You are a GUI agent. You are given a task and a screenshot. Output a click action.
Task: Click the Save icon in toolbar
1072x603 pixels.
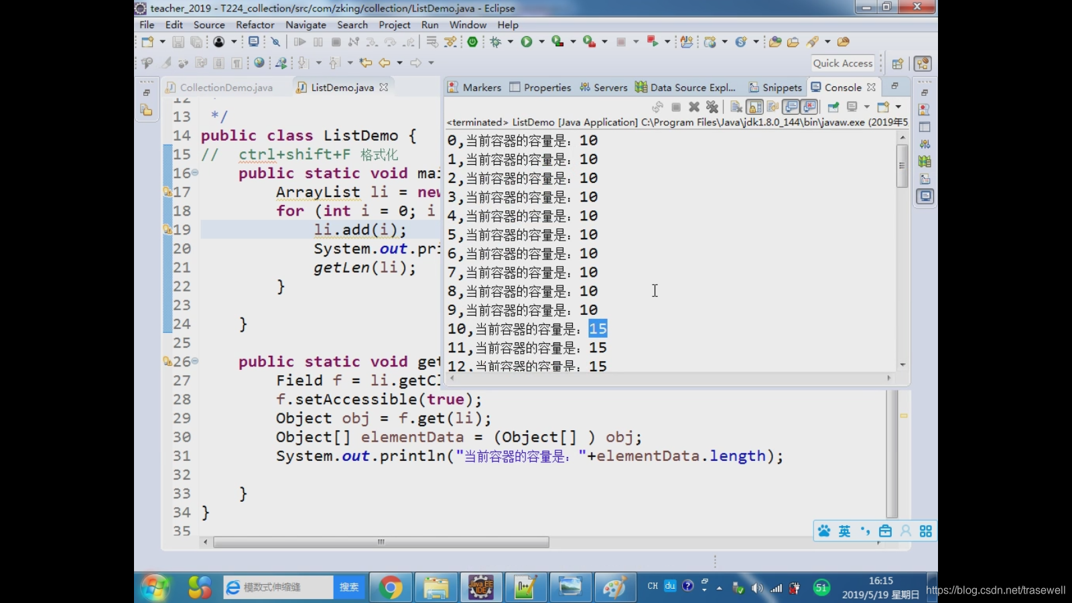pos(178,42)
